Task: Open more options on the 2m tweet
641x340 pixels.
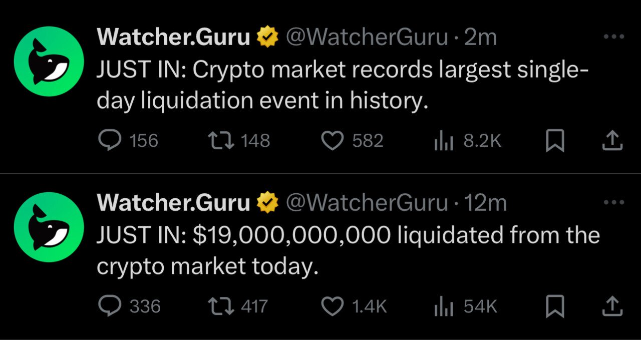Action: (614, 37)
